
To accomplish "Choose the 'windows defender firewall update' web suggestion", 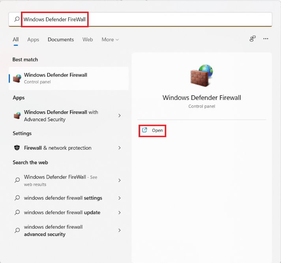I will (x=62, y=212).
